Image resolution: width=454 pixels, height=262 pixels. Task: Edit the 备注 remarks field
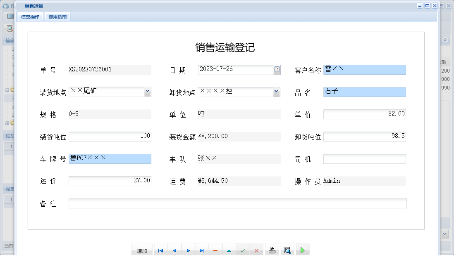pos(238,203)
